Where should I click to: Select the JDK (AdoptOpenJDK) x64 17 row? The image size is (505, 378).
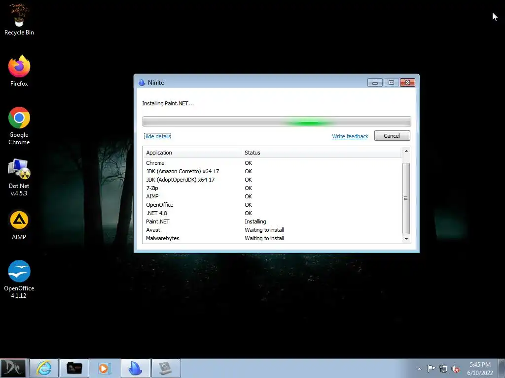(272, 180)
